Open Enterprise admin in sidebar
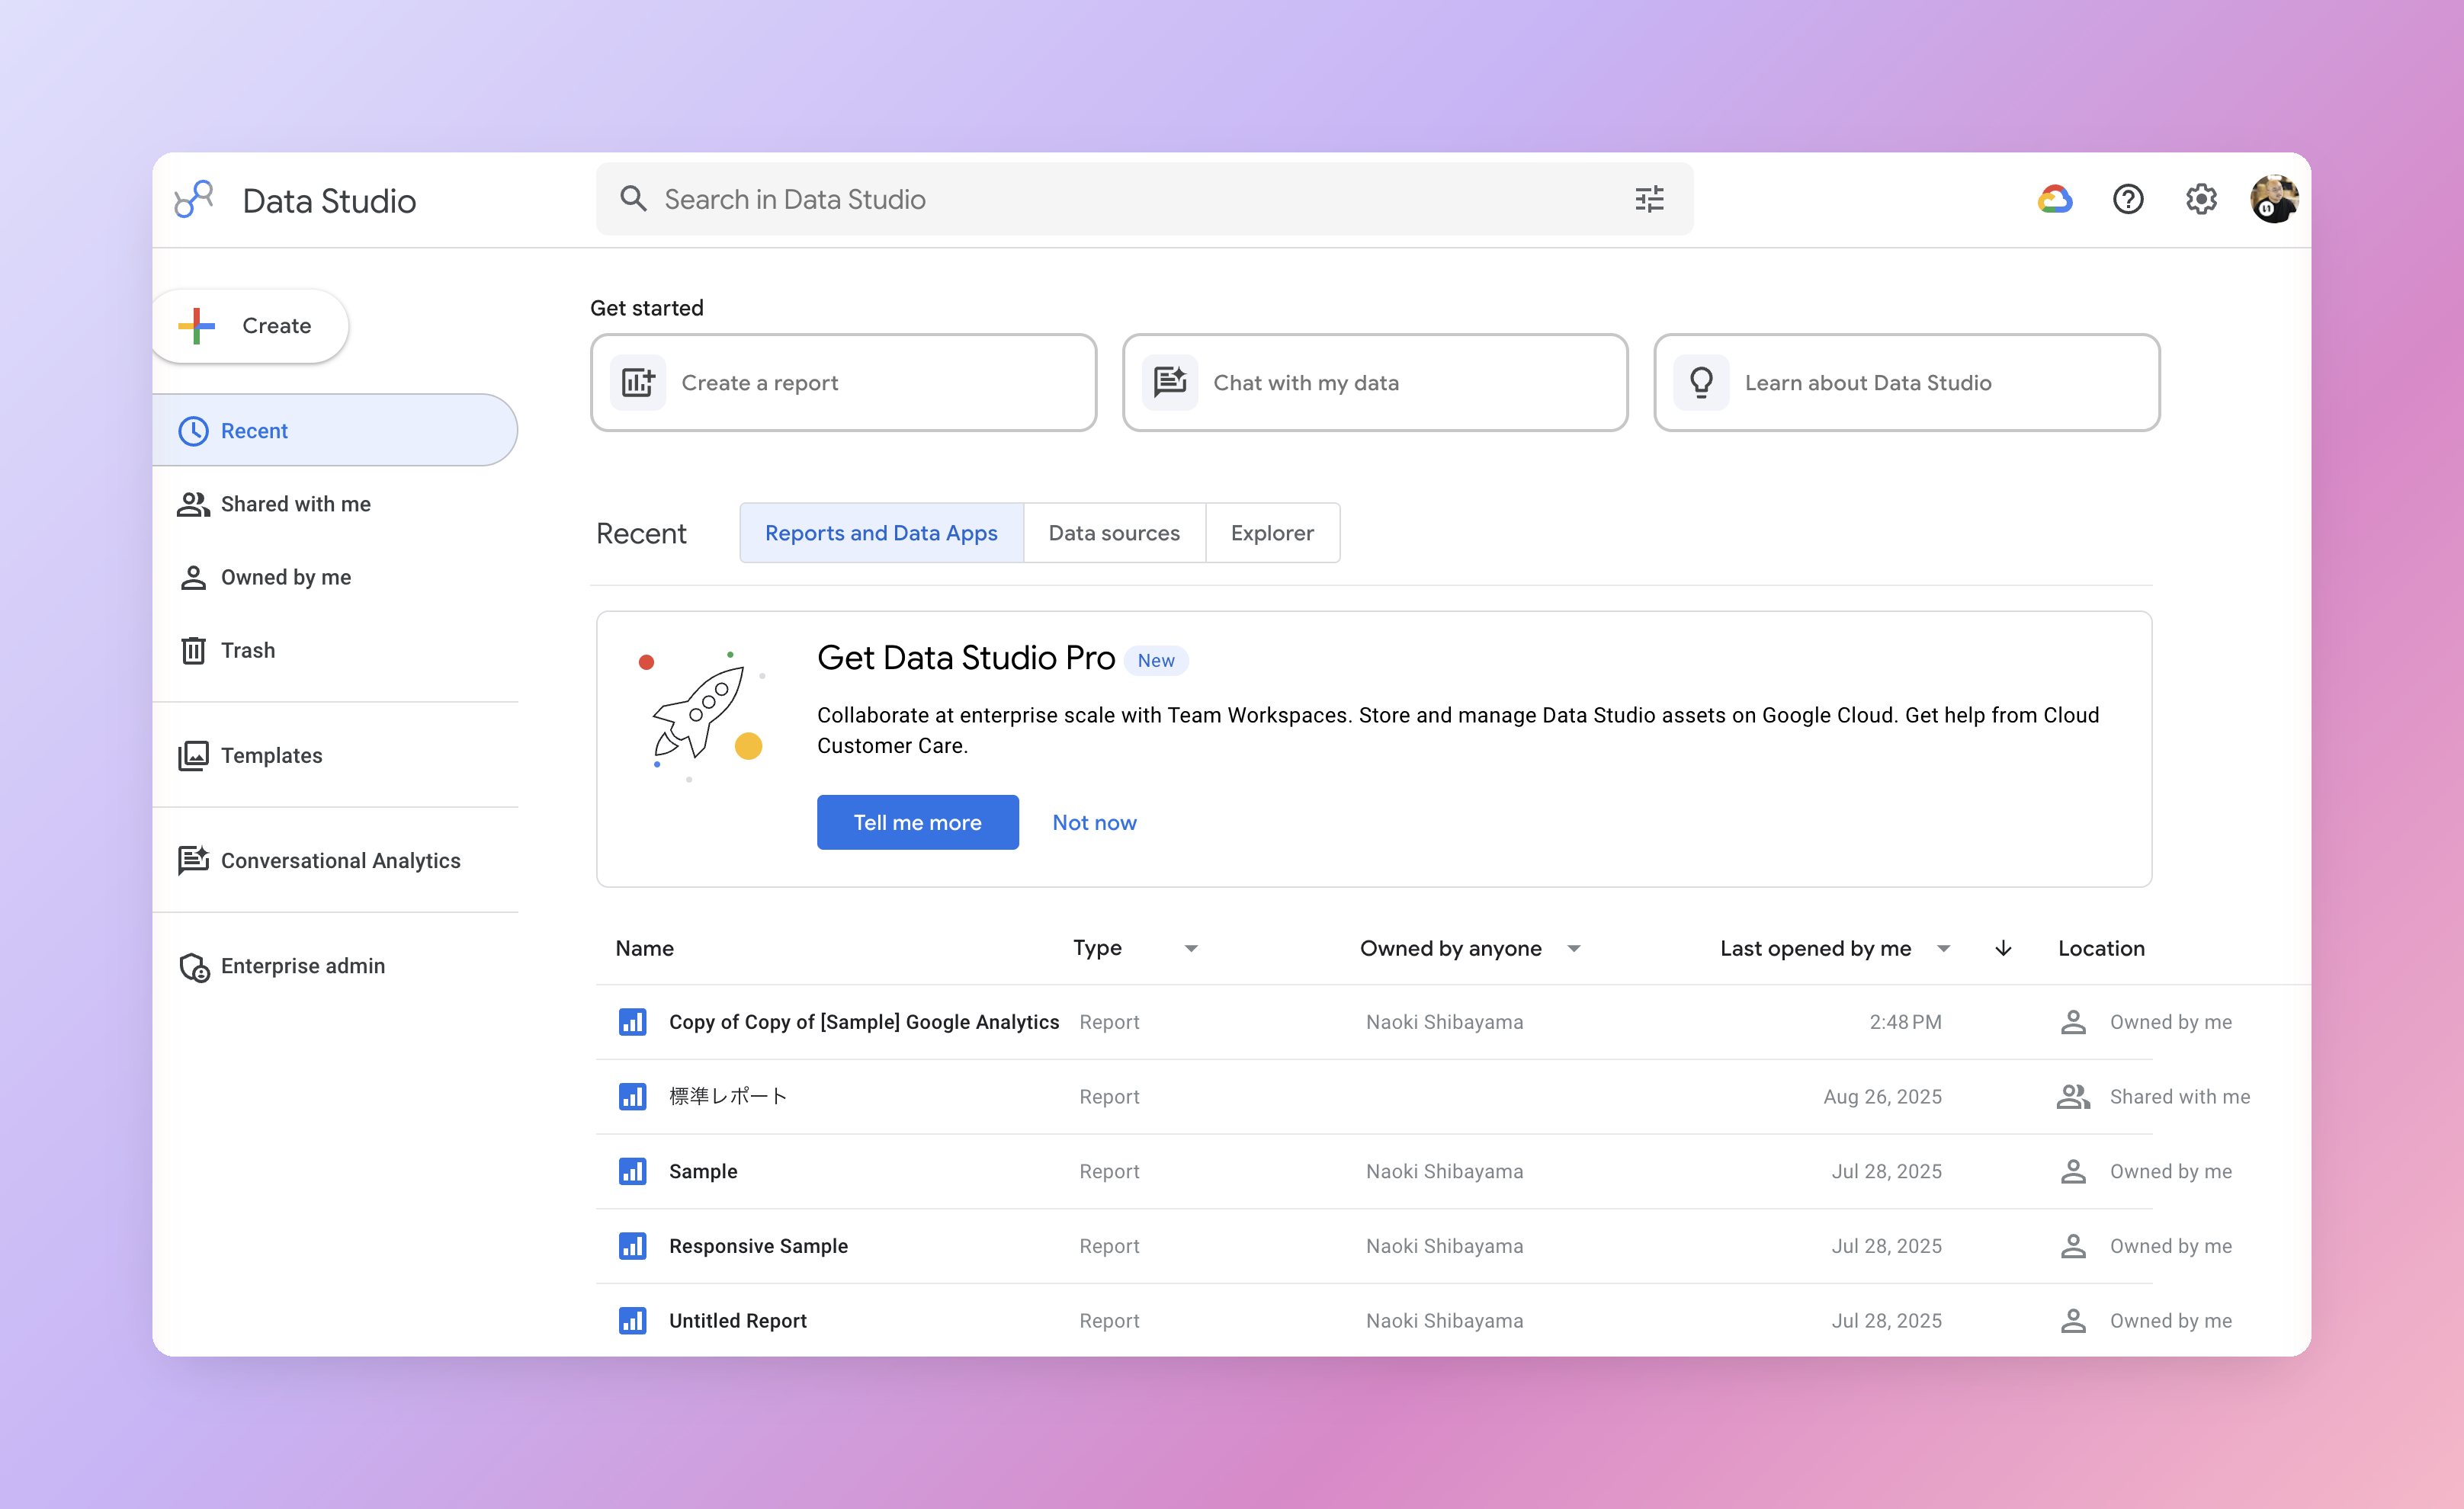 click(x=334, y=966)
